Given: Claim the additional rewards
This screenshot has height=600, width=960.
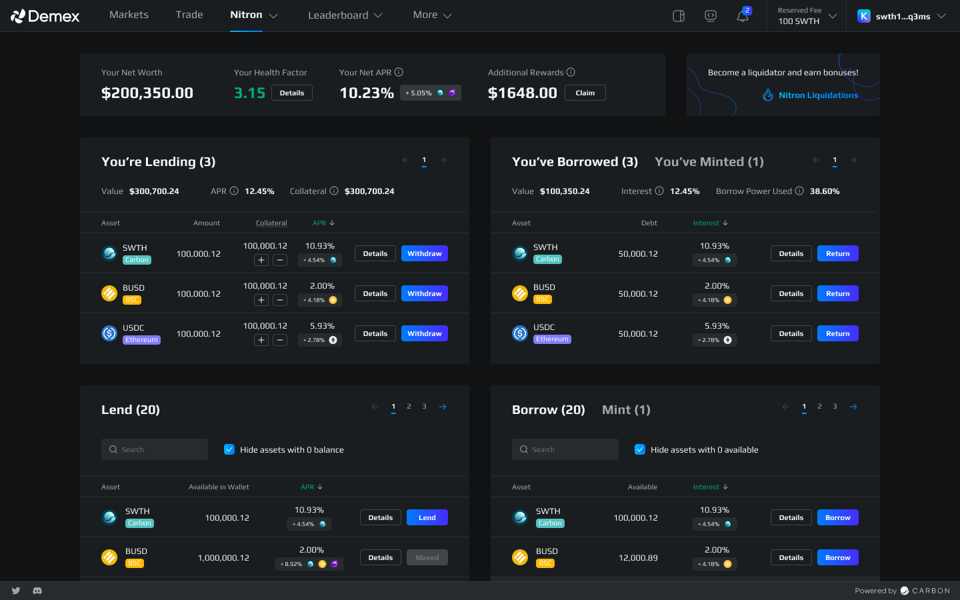Looking at the screenshot, I should [585, 93].
